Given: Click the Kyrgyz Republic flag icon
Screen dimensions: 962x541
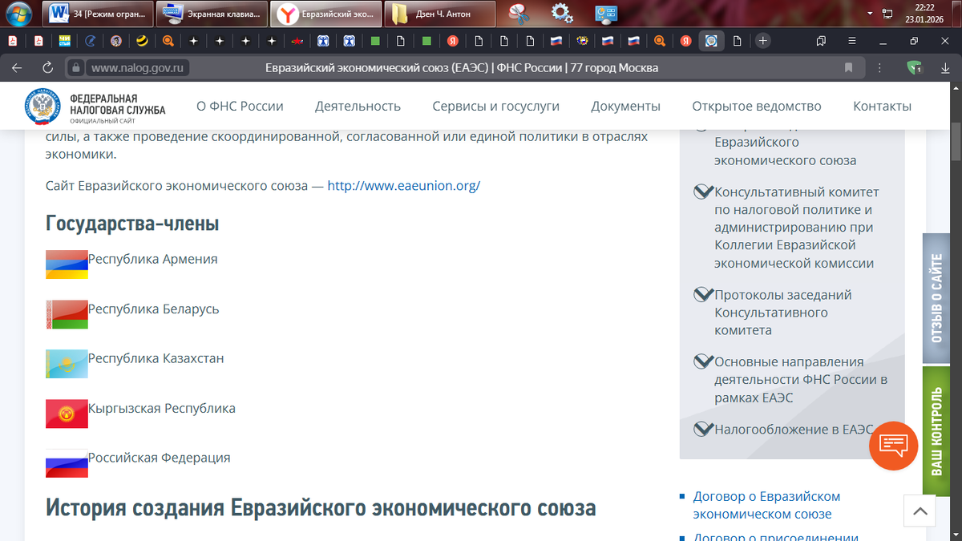Looking at the screenshot, I should point(67,414).
